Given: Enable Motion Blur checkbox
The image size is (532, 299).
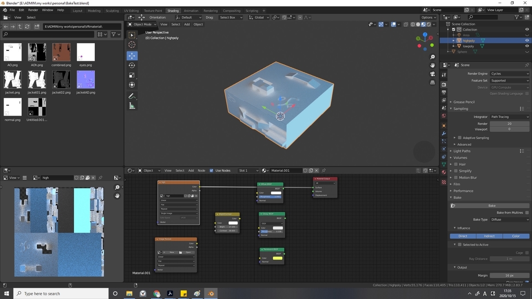Looking at the screenshot, I should click(x=456, y=178).
